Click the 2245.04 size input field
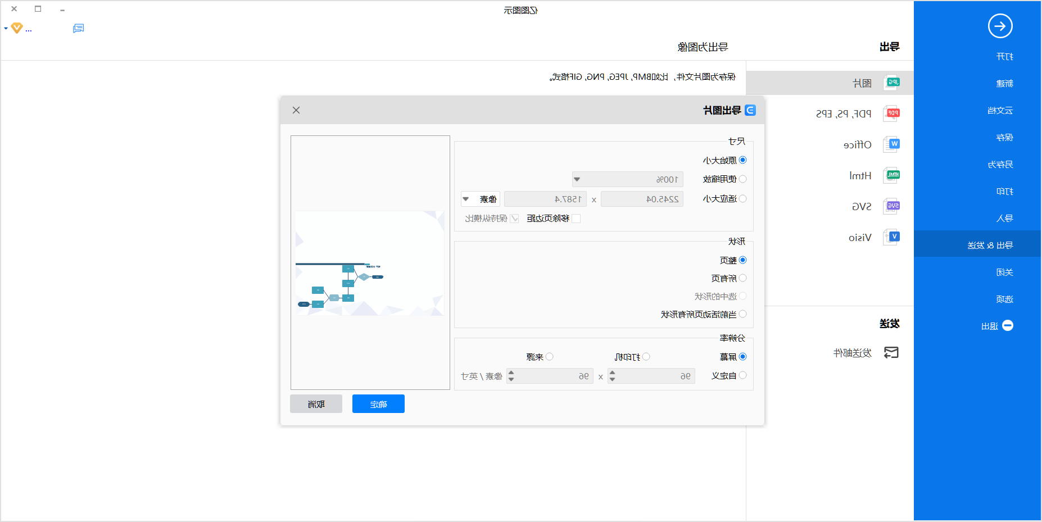The width and height of the screenshot is (1042, 522). tap(642, 199)
